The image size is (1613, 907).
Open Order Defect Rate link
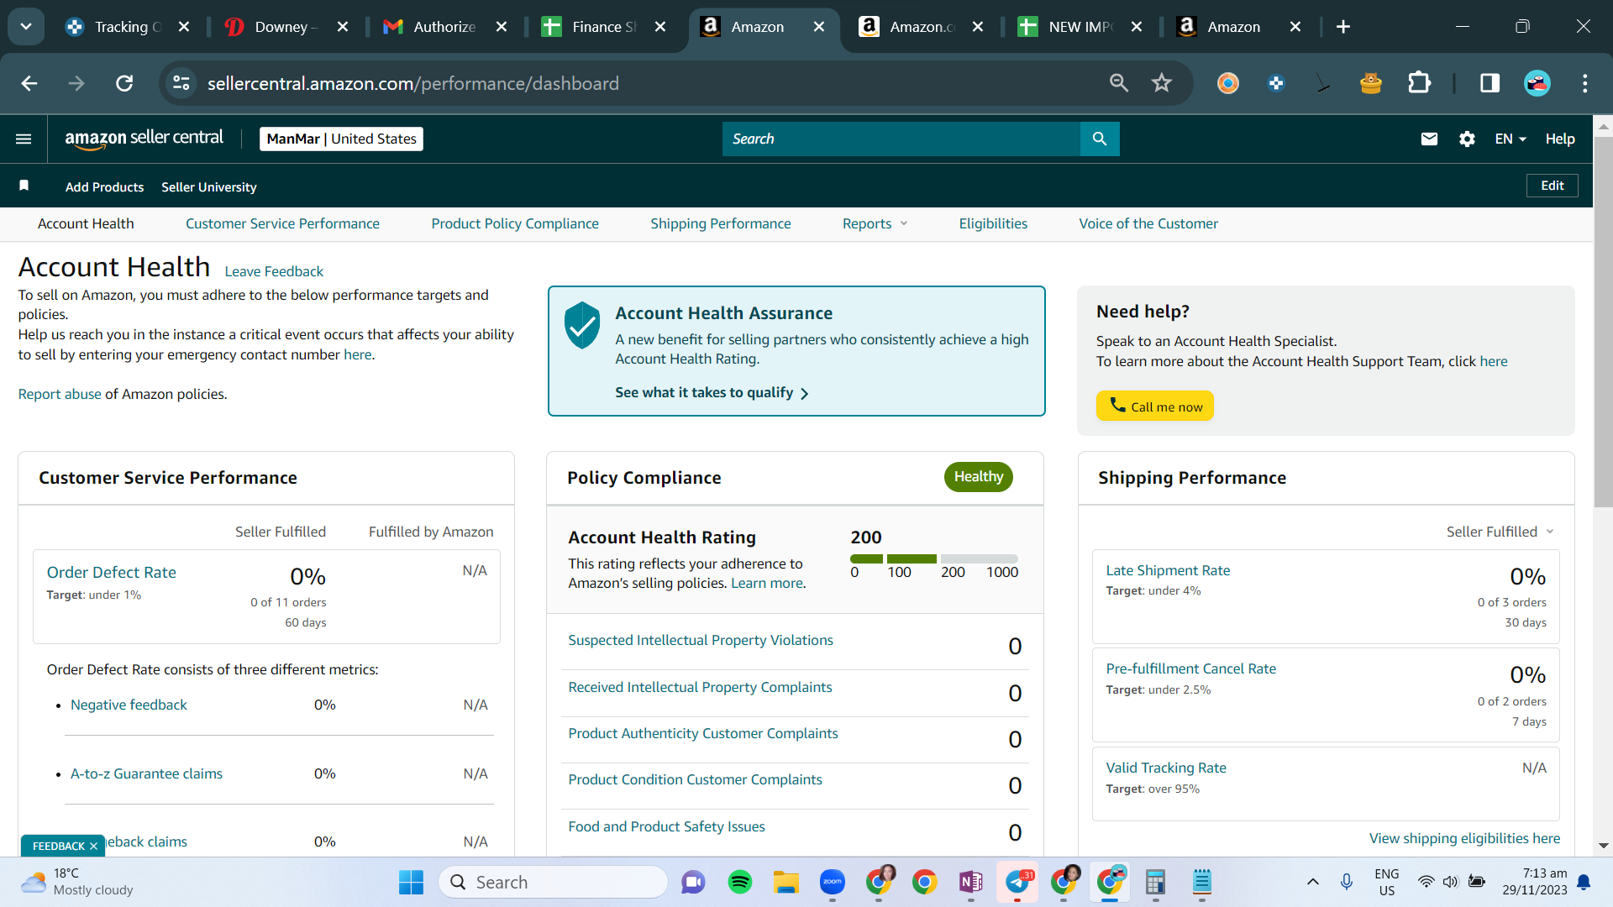[x=112, y=572]
